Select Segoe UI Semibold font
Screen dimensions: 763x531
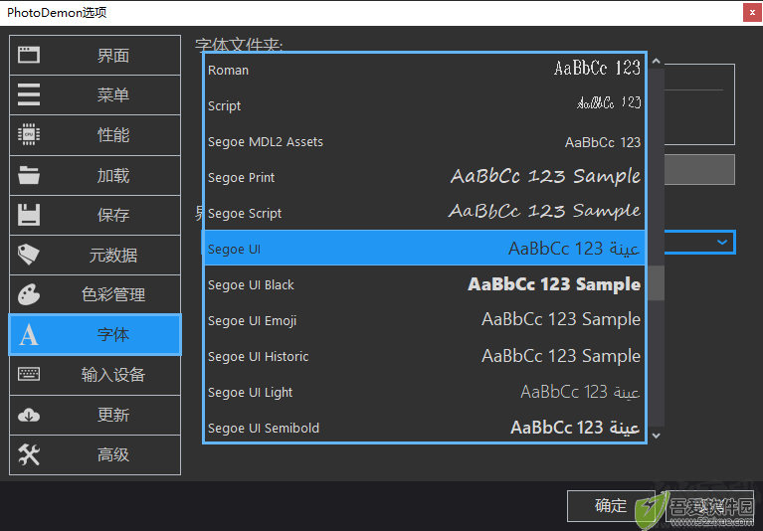pos(425,427)
